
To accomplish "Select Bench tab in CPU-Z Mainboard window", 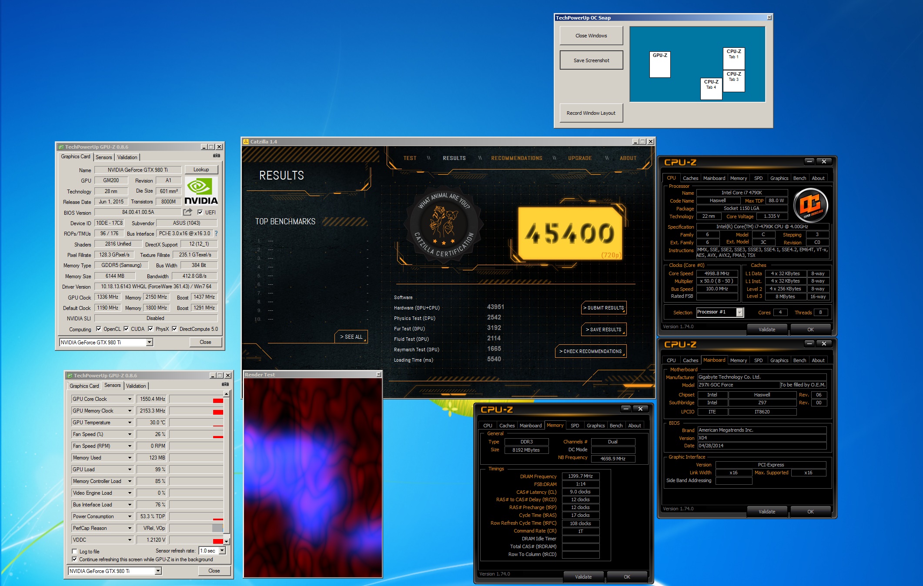I will (x=799, y=360).
